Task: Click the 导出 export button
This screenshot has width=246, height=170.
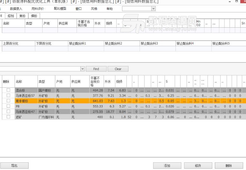Action: [x=14, y=166]
